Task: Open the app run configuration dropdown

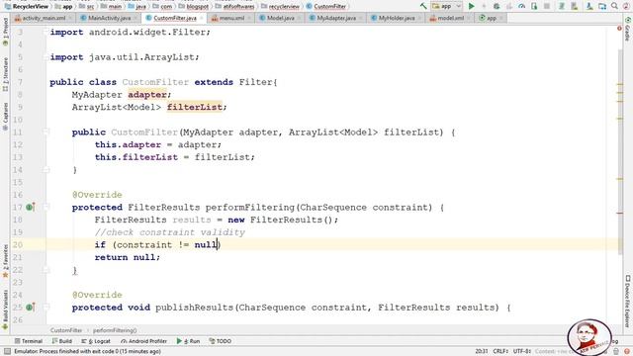Action: click(x=446, y=6)
